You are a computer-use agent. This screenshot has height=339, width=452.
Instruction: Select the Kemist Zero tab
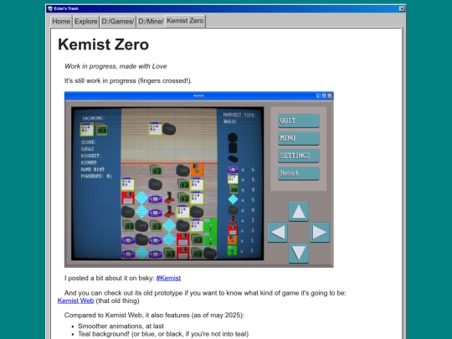(x=185, y=21)
